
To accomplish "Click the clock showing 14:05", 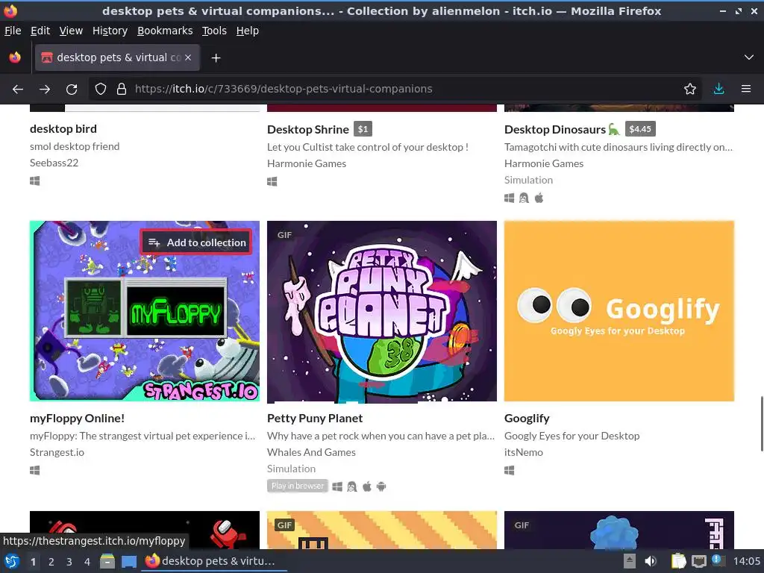I will pyautogui.click(x=746, y=561).
